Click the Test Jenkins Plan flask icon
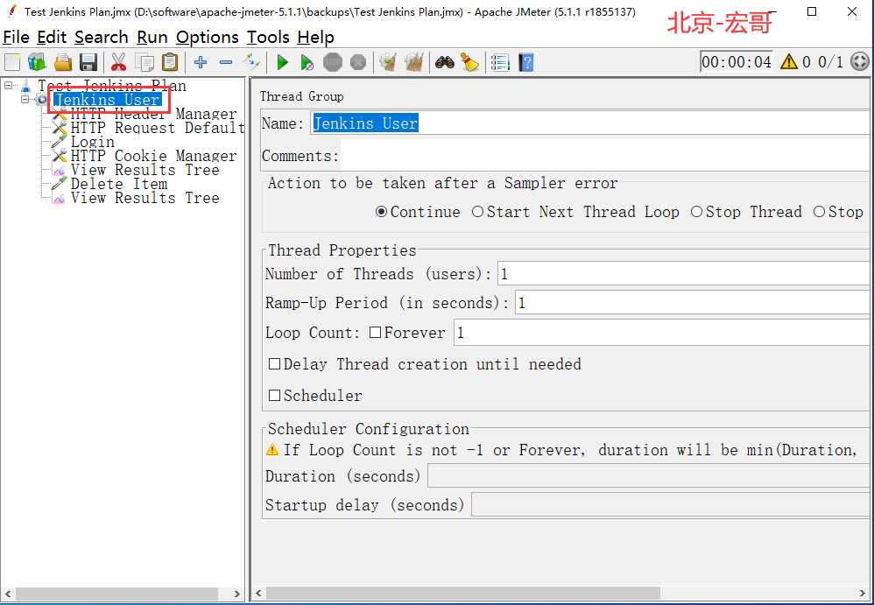The height and width of the screenshot is (605, 874). 25,86
